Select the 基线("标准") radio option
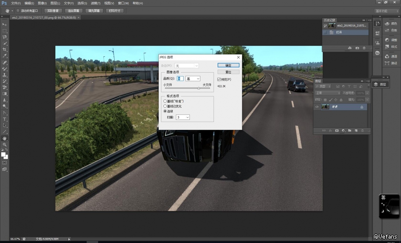401x243 pixels. [x=165, y=101]
